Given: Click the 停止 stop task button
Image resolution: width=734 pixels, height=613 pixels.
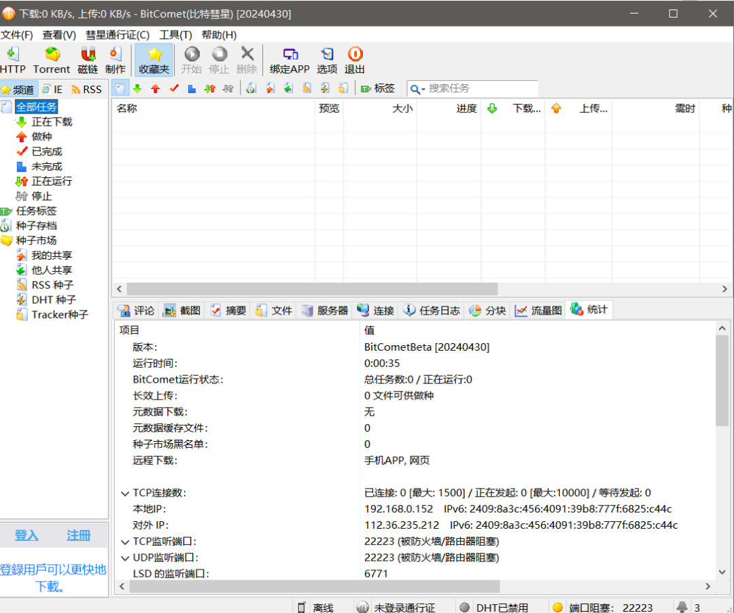Looking at the screenshot, I should point(219,60).
